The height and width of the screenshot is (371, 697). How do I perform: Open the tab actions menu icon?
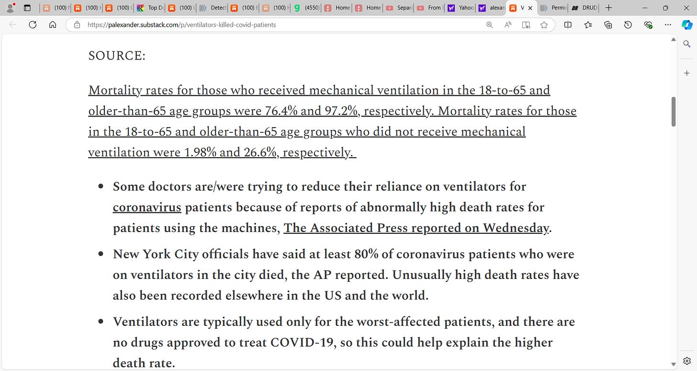point(27,8)
